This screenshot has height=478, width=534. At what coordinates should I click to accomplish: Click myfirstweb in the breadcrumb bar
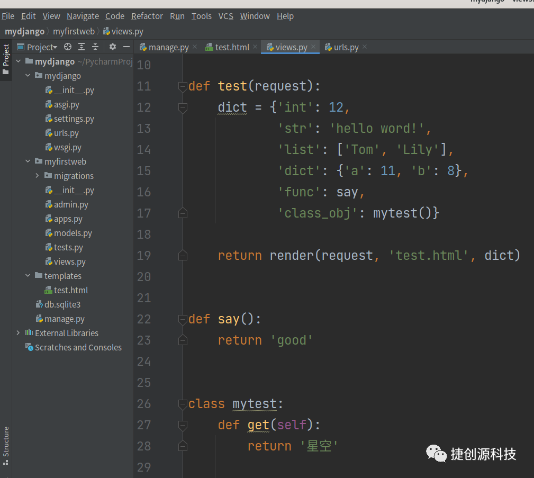point(74,31)
